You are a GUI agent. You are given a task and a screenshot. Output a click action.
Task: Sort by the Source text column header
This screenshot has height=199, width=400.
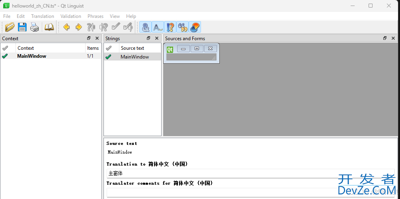point(140,48)
